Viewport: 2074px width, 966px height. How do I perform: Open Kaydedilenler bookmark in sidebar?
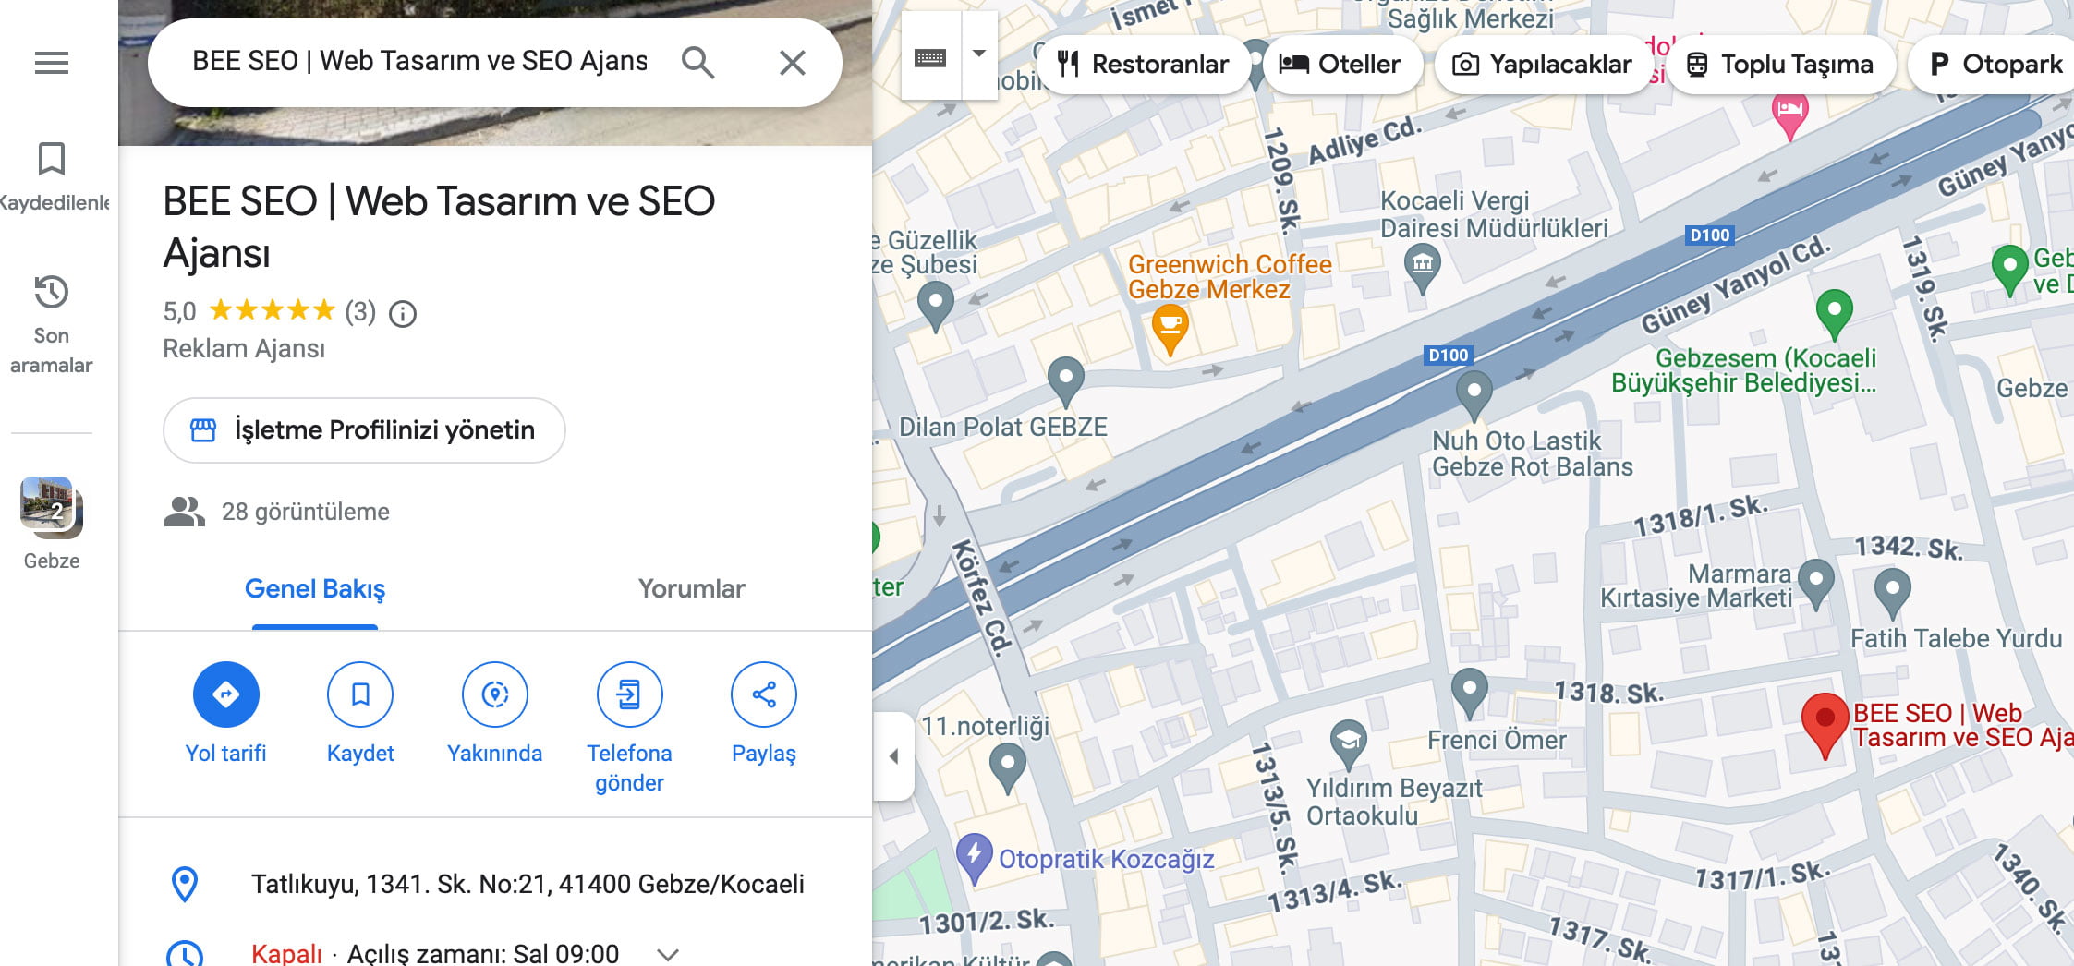pyautogui.click(x=52, y=159)
